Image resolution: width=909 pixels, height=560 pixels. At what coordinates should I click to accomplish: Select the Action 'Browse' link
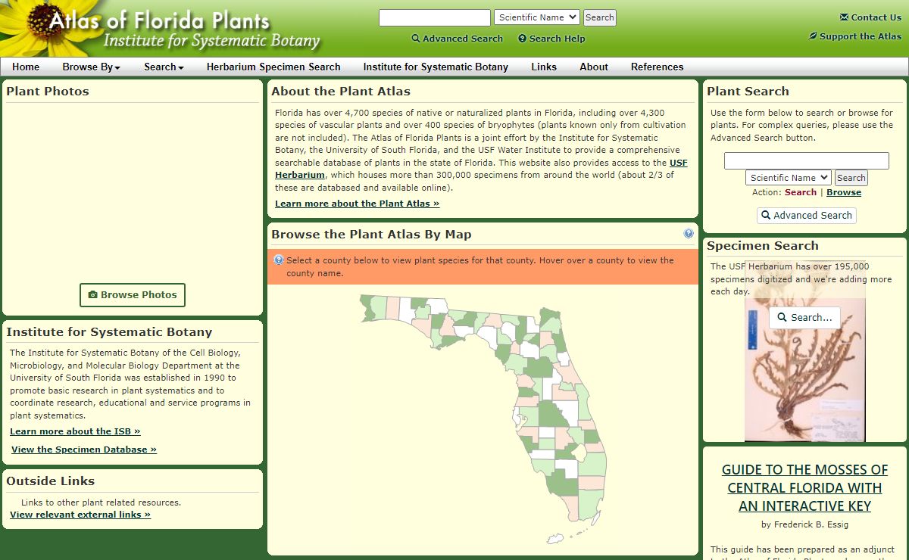pyautogui.click(x=844, y=192)
